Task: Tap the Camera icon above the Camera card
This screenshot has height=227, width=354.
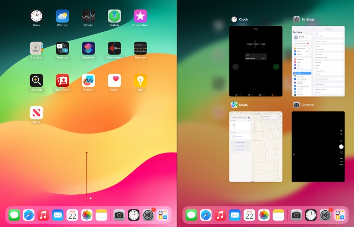Action: click(x=296, y=105)
